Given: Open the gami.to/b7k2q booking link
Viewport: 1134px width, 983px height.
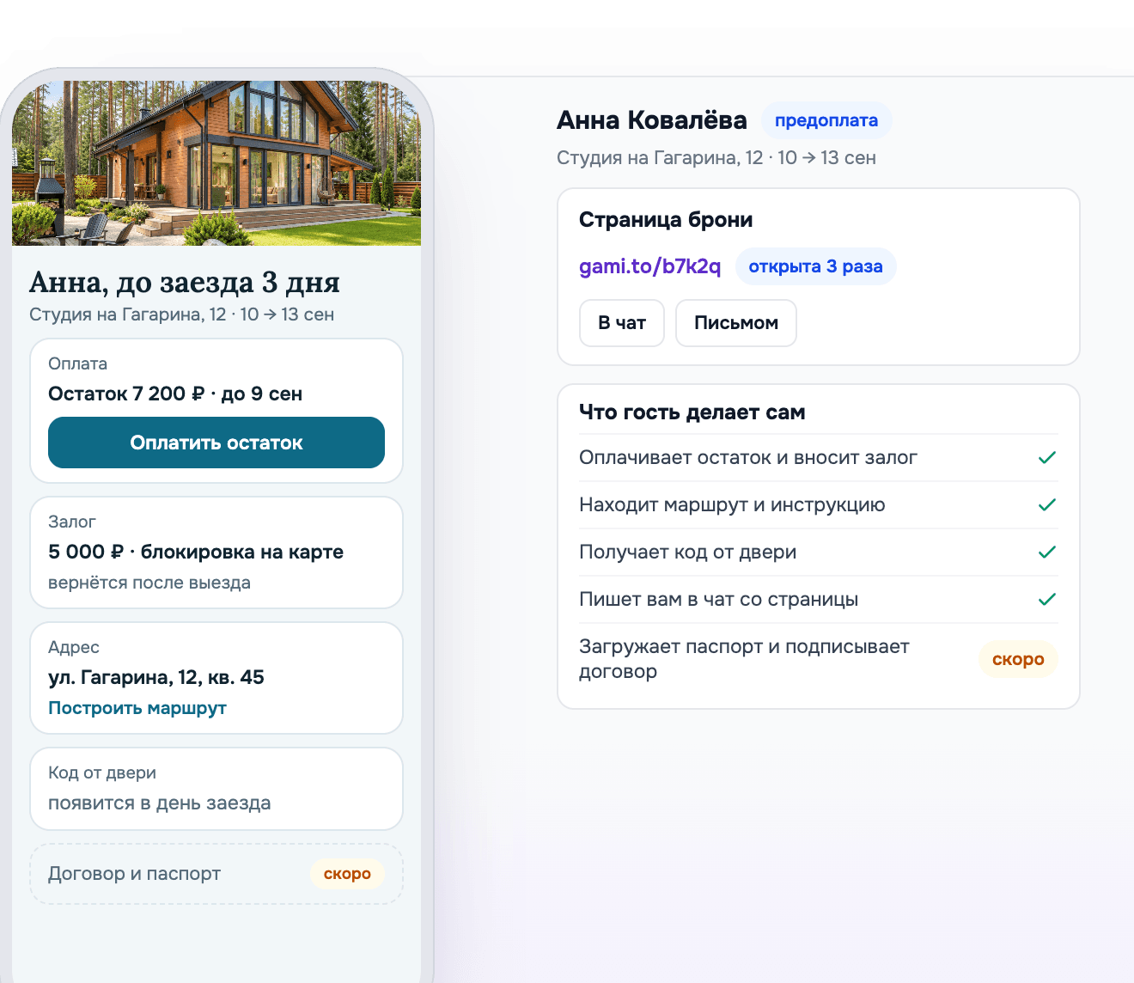Looking at the screenshot, I should click(x=650, y=266).
